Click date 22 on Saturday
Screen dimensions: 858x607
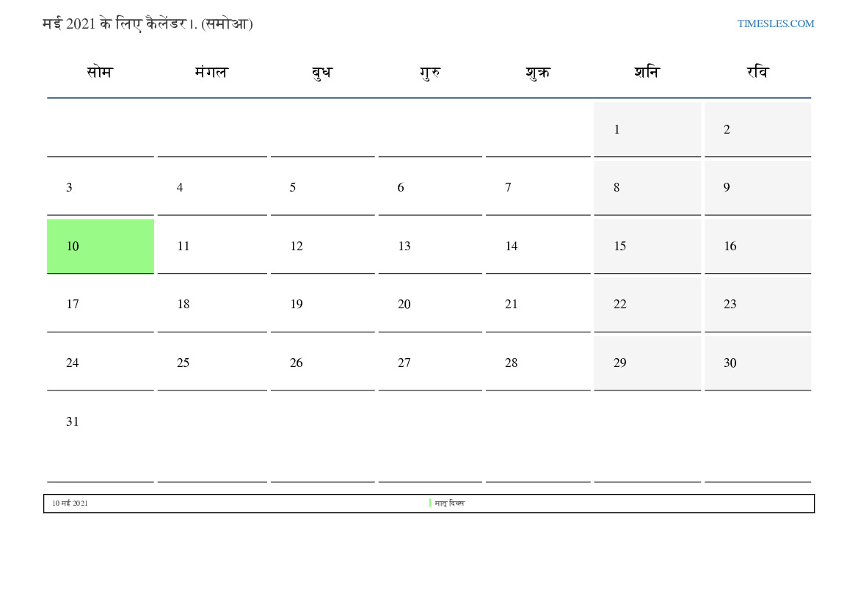(x=619, y=305)
